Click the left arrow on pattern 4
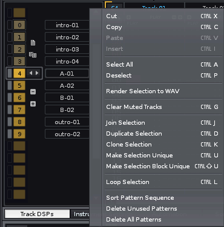Viewport: 224px width, 227px height. [x=31, y=73]
